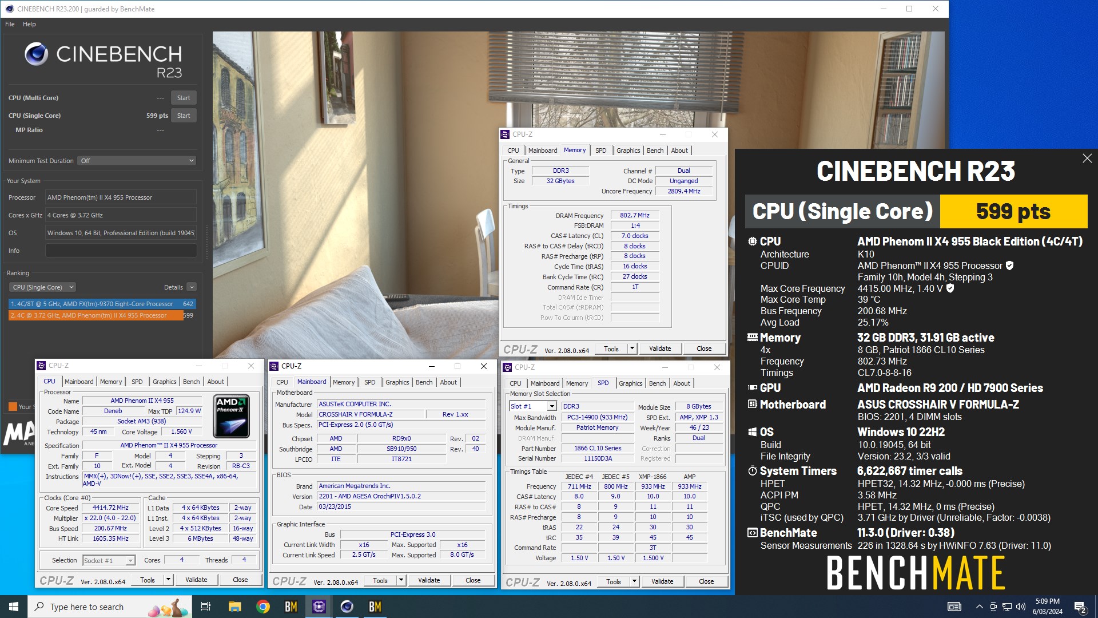1098x618 pixels.
Task: Click the rightmost BM BenchMate taskbar icon
Action: [375, 607]
